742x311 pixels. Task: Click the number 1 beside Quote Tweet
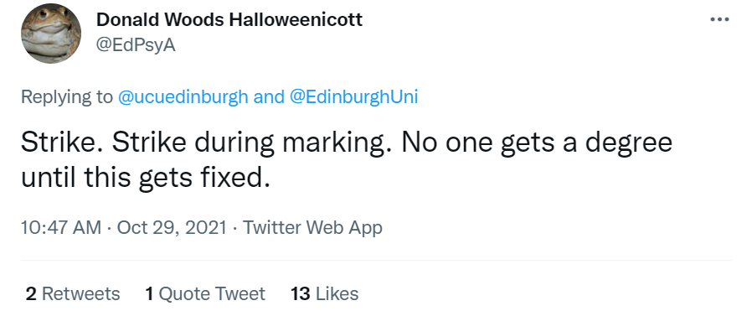150,294
